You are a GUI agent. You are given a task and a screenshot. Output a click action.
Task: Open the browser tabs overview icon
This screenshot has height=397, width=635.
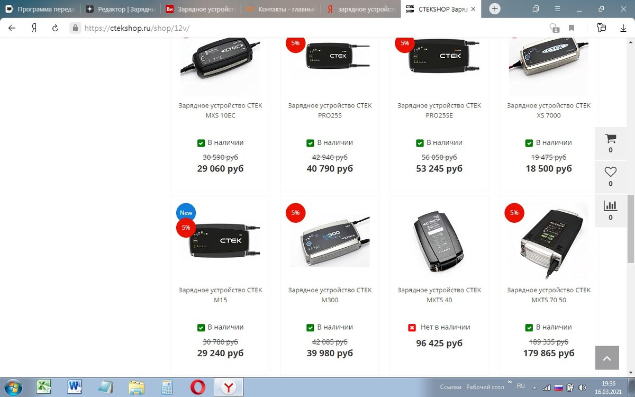[x=536, y=9]
